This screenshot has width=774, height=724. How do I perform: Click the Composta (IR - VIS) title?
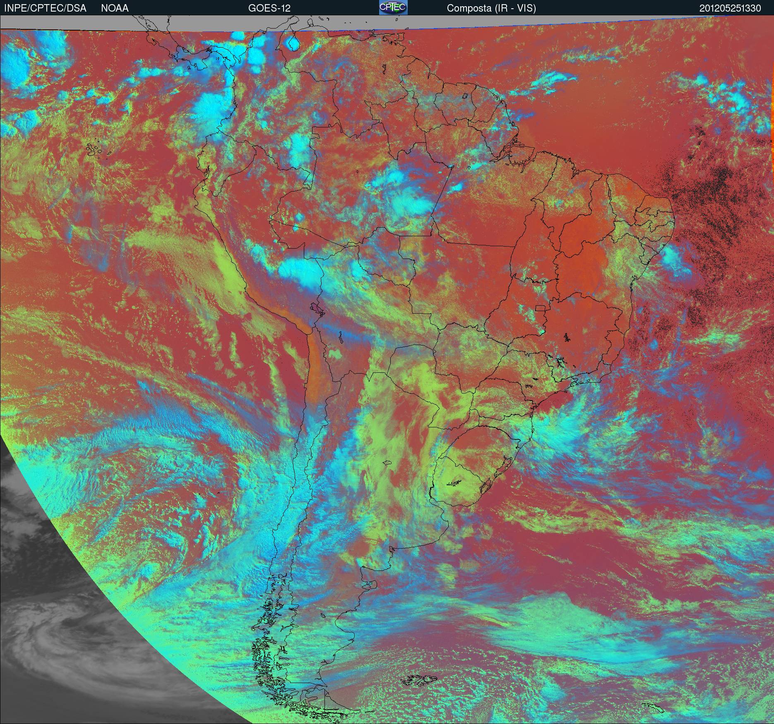click(491, 8)
